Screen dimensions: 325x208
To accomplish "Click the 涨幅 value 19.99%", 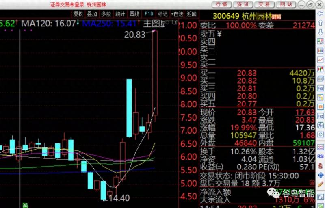I will coord(244,128).
